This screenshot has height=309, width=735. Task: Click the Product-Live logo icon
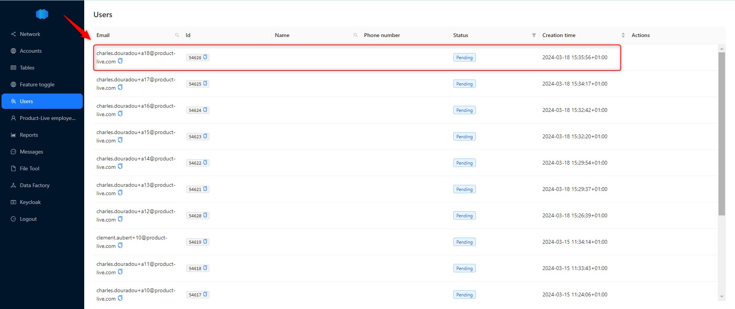tap(42, 14)
